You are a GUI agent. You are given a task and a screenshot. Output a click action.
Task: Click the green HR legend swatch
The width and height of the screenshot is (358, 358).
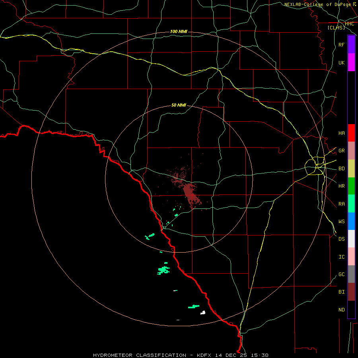pos(351,186)
